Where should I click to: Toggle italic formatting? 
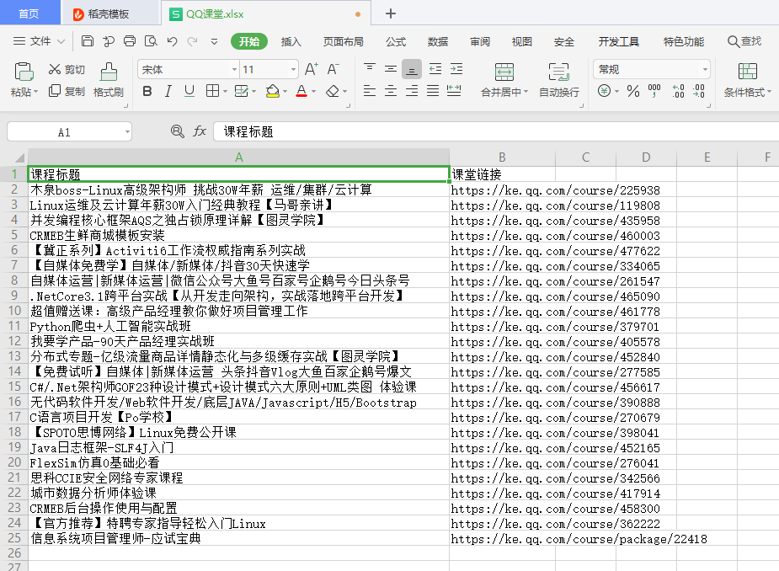click(x=168, y=91)
